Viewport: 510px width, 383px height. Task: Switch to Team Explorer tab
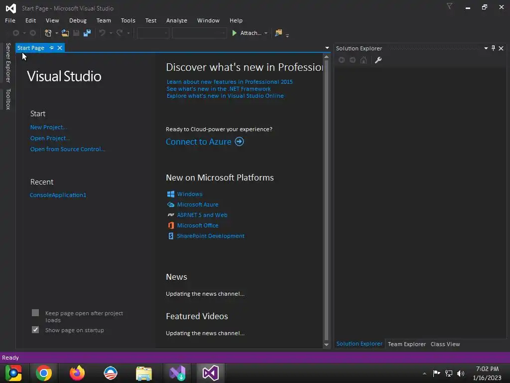click(406, 344)
